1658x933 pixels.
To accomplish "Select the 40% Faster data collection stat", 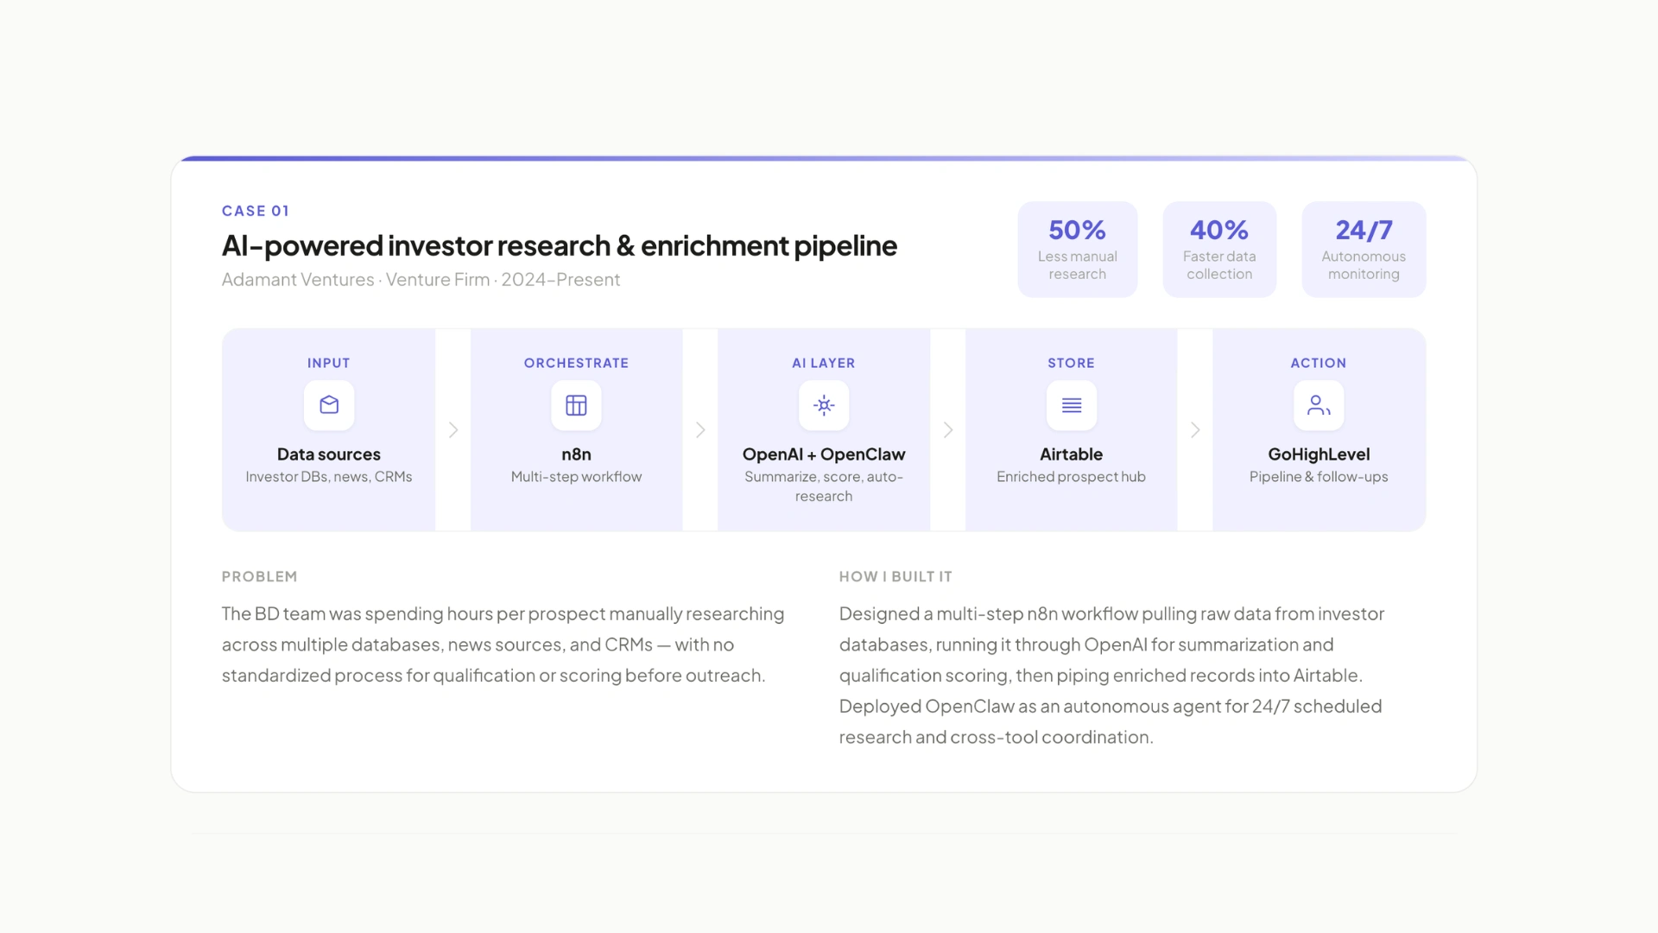I will [1219, 250].
